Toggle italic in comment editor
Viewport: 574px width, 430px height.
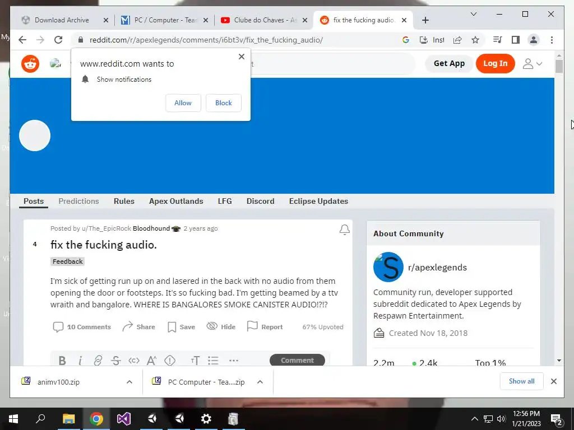coord(80,361)
